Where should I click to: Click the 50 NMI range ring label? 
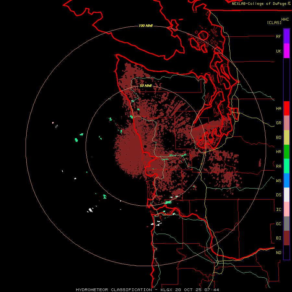146,86
